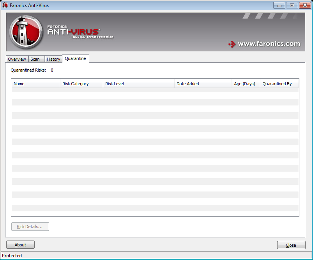The width and height of the screenshot is (313, 260).
Task: Open the Scan tab
Action: pos(35,59)
